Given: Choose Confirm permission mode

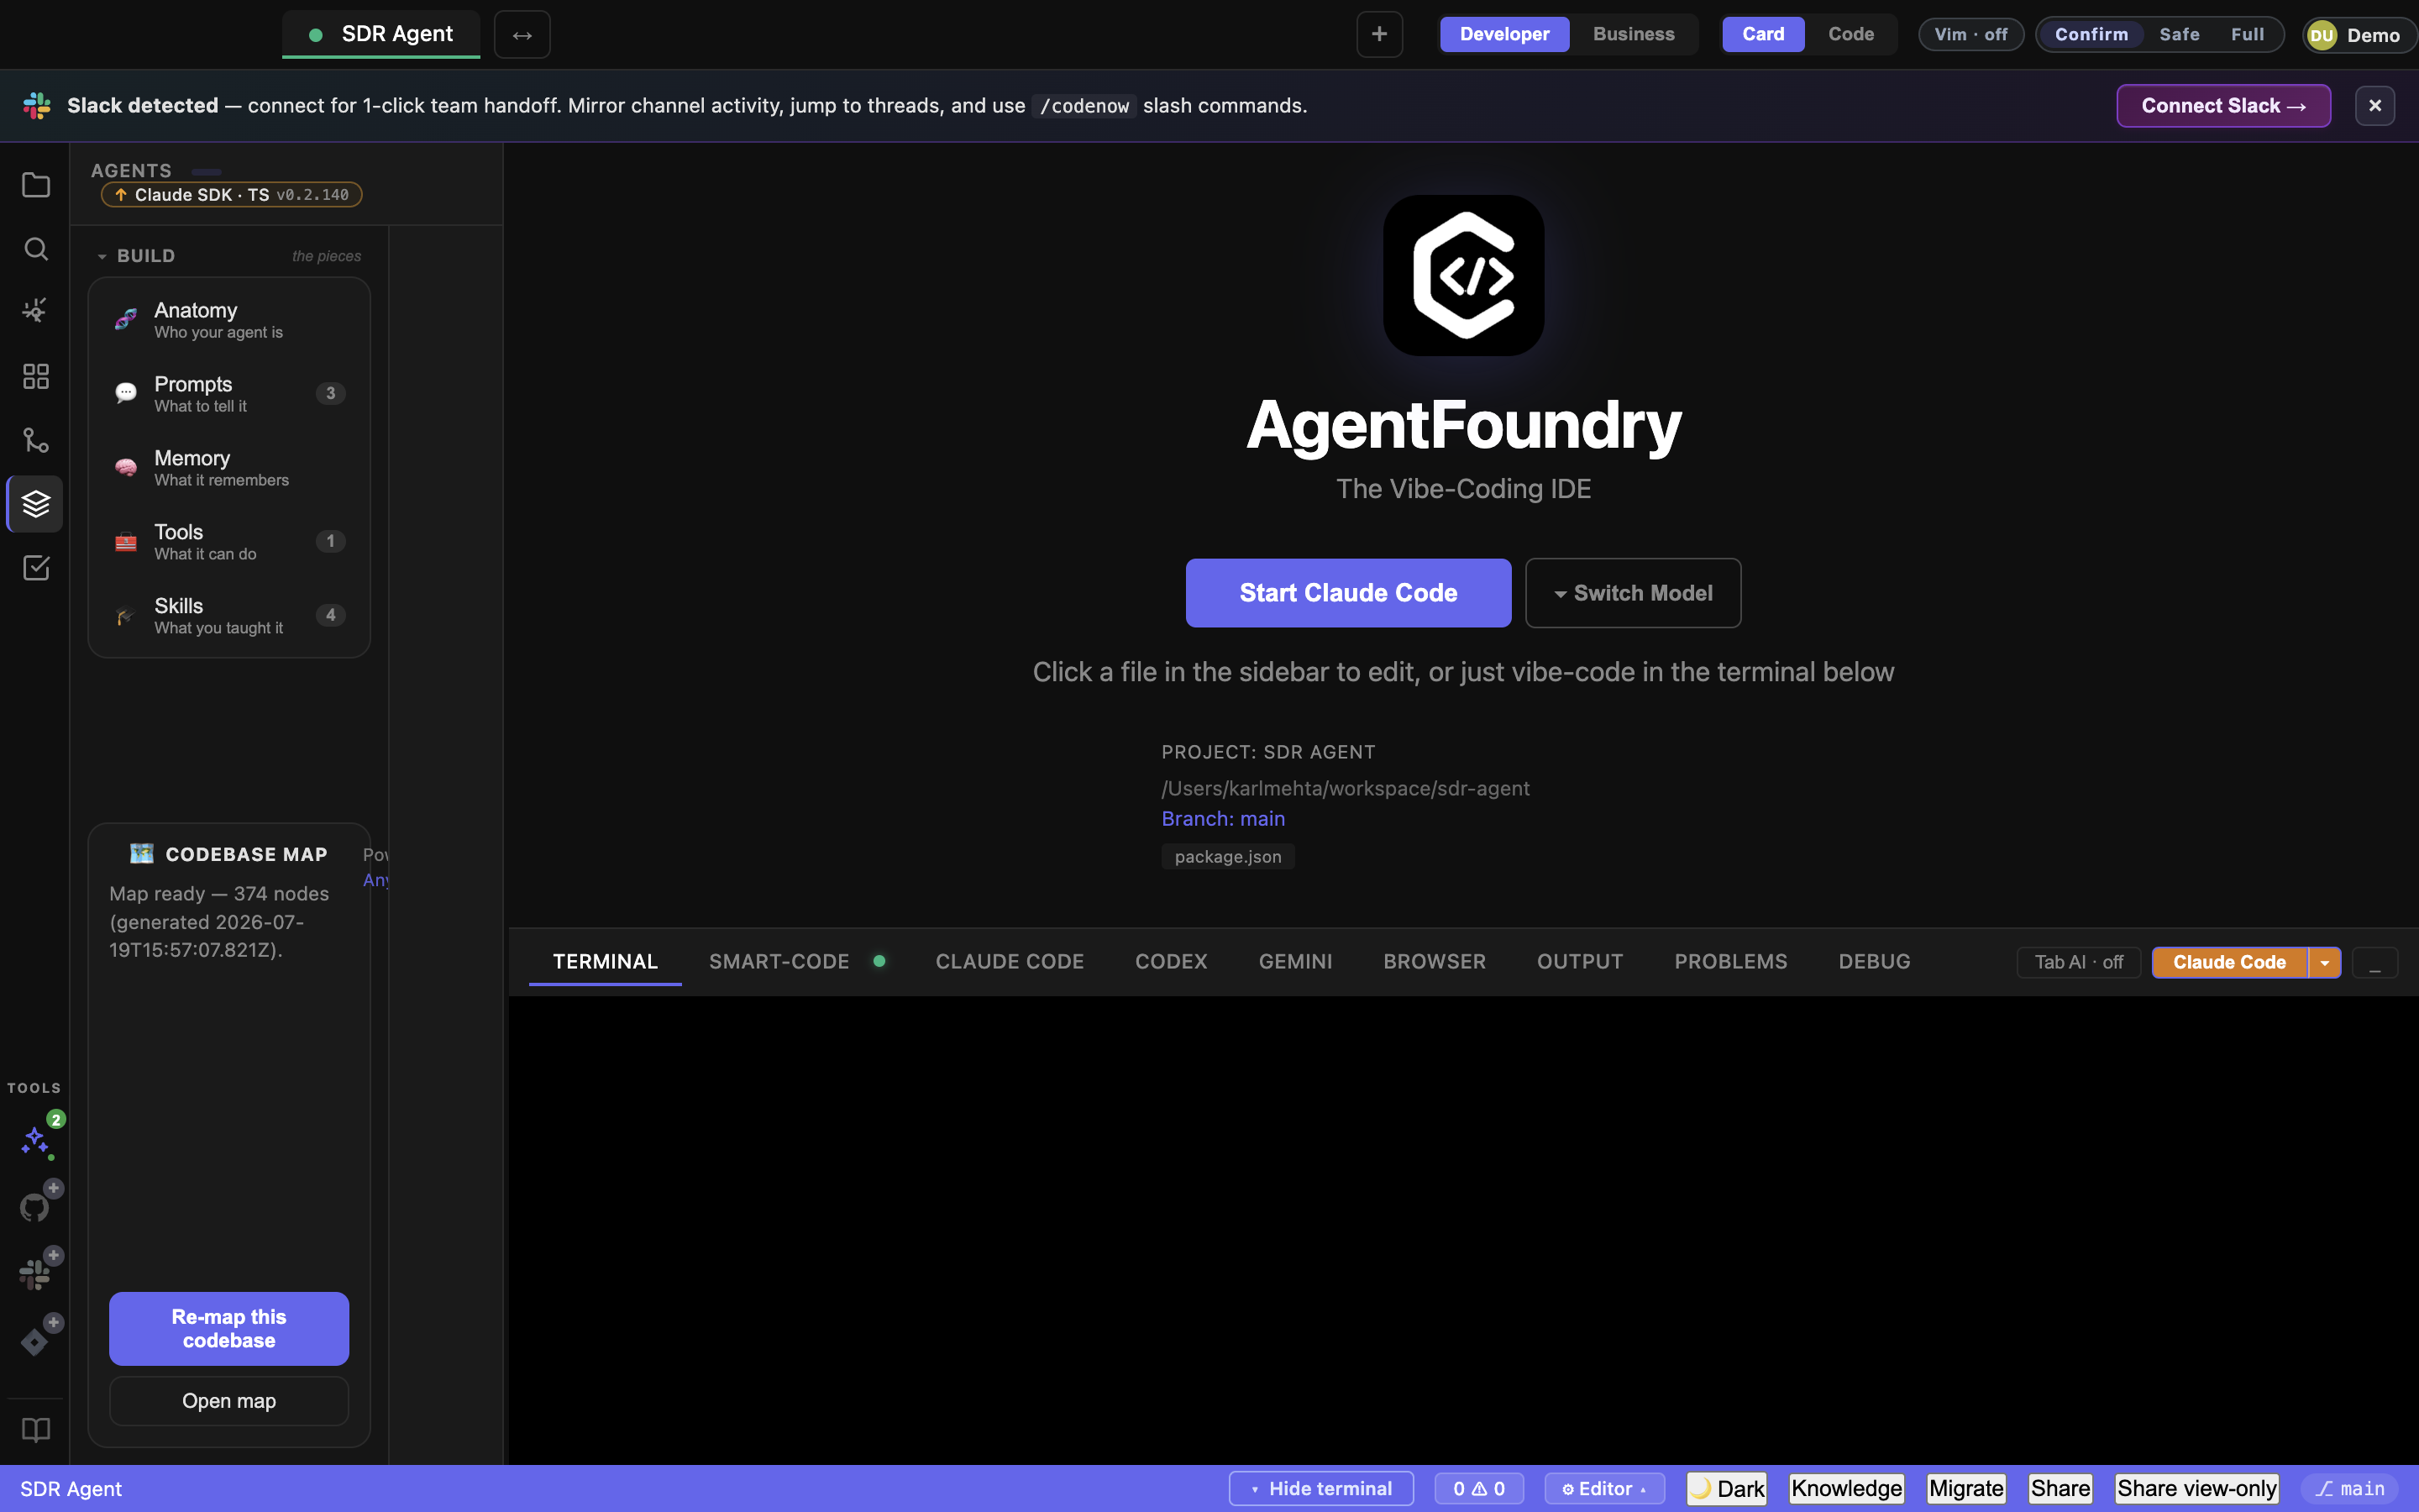Looking at the screenshot, I should point(2091,34).
